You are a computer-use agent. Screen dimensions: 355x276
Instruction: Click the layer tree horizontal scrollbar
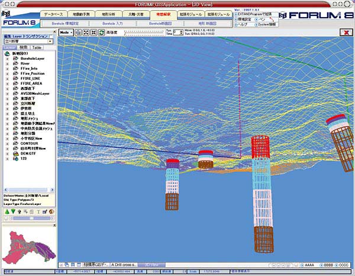coord(29,190)
